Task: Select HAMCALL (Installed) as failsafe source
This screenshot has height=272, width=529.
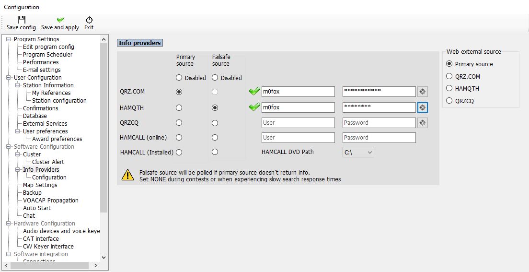Action: click(x=215, y=152)
